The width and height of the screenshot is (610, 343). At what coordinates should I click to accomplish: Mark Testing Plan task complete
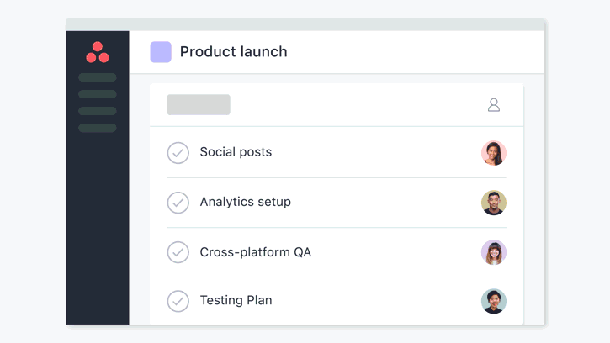click(x=178, y=301)
